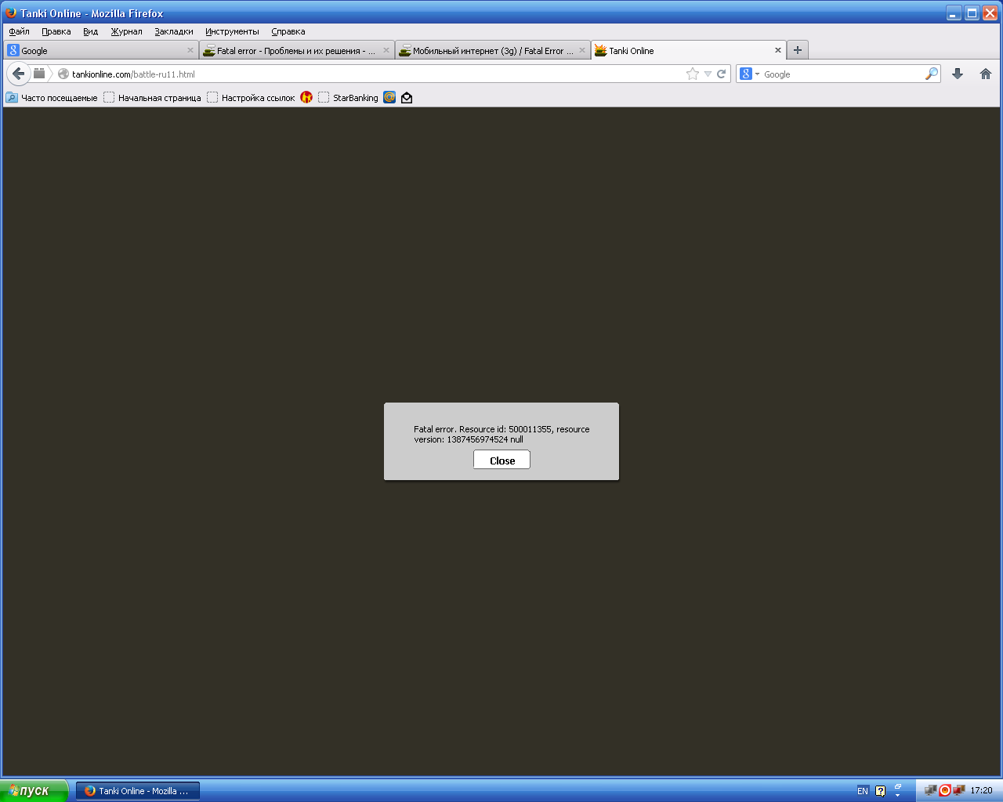Click the icon left of the address globe

pos(39,74)
